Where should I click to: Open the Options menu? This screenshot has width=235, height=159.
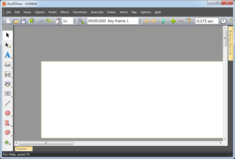click(x=145, y=12)
